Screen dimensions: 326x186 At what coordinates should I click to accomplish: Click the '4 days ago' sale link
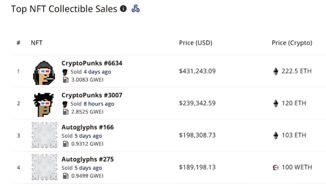click(97, 72)
